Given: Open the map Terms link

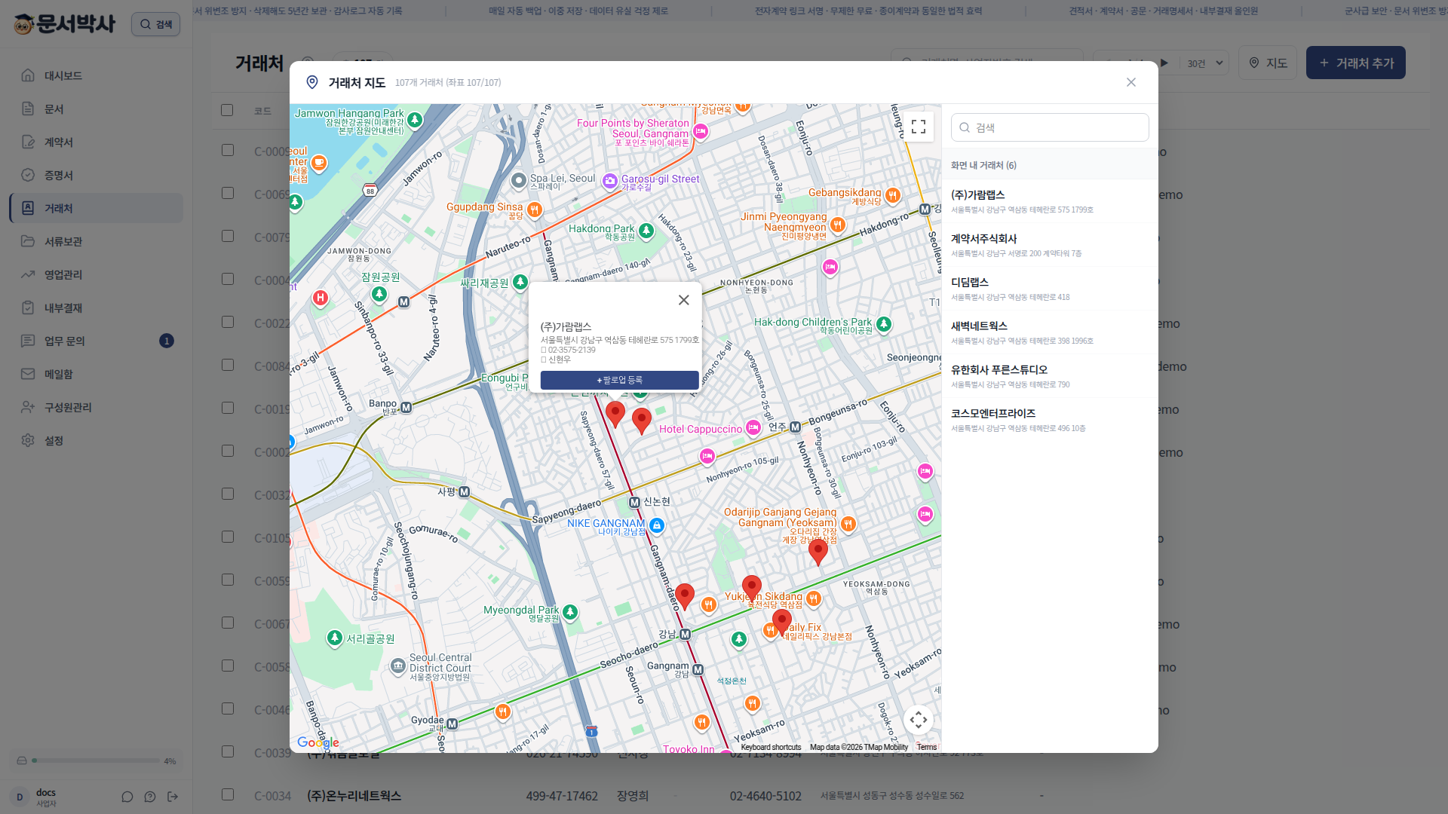Looking at the screenshot, I should tap(927, 747).
